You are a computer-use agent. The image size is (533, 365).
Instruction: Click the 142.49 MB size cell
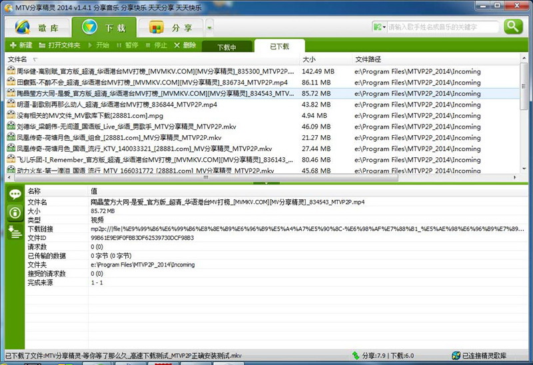[318, 71]
